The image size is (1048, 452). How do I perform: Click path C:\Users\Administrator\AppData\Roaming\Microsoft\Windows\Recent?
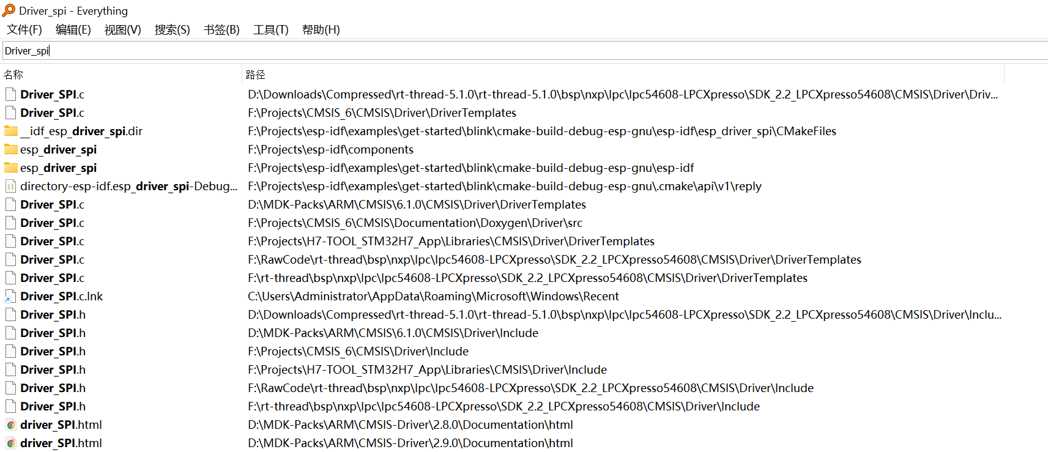pyautogui.click(x=433, y=296)
